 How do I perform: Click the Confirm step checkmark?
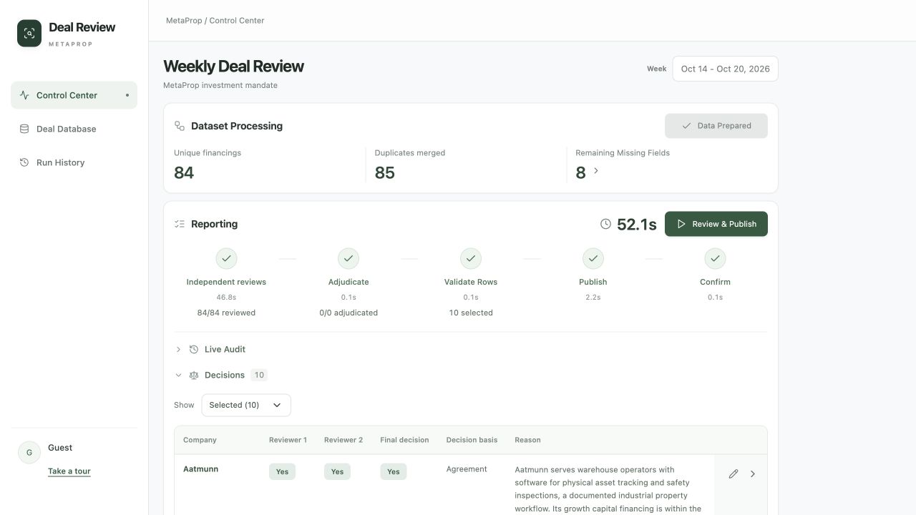coord(715,258)
